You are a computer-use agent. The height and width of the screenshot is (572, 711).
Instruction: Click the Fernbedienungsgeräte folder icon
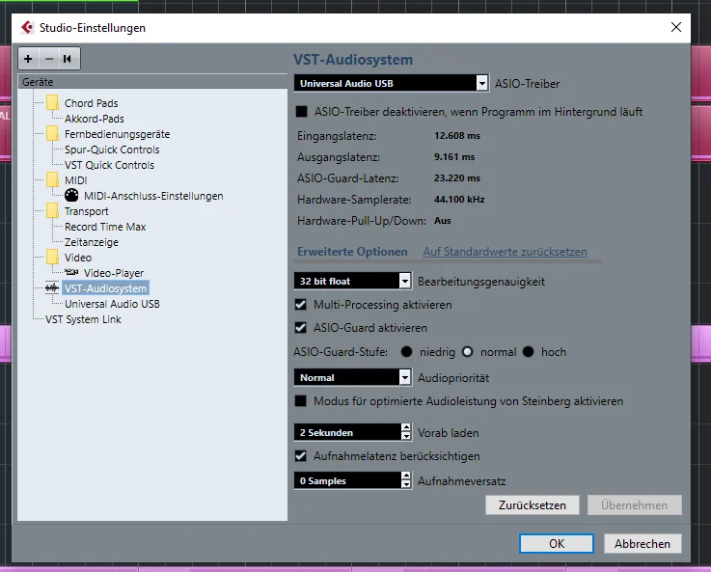pyautogui.click(x=53, y=134)
